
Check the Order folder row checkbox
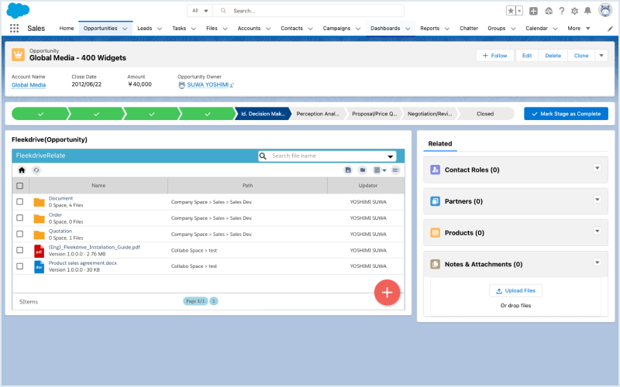20,218
